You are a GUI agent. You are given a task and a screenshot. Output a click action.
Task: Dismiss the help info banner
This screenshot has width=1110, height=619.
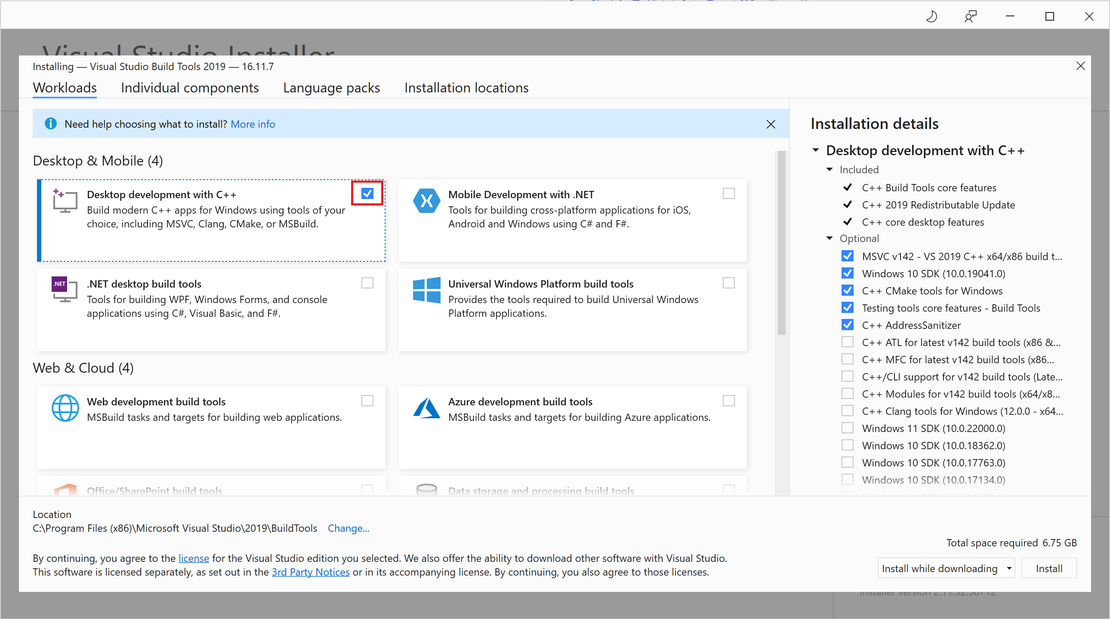[x=771, y=124]
